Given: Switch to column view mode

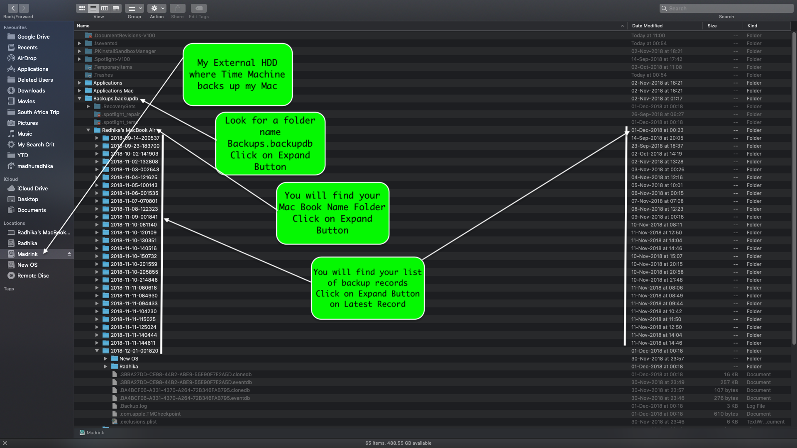Looking at the screenshot, I should tap(105, 8).
